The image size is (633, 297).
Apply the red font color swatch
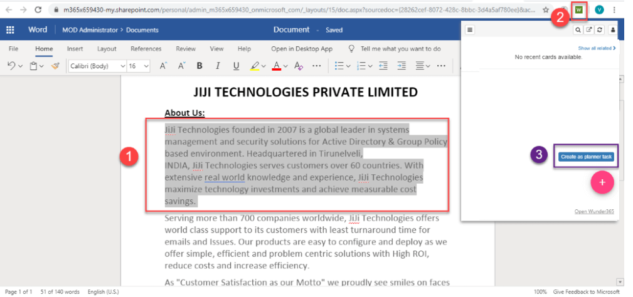coord(277,66)
